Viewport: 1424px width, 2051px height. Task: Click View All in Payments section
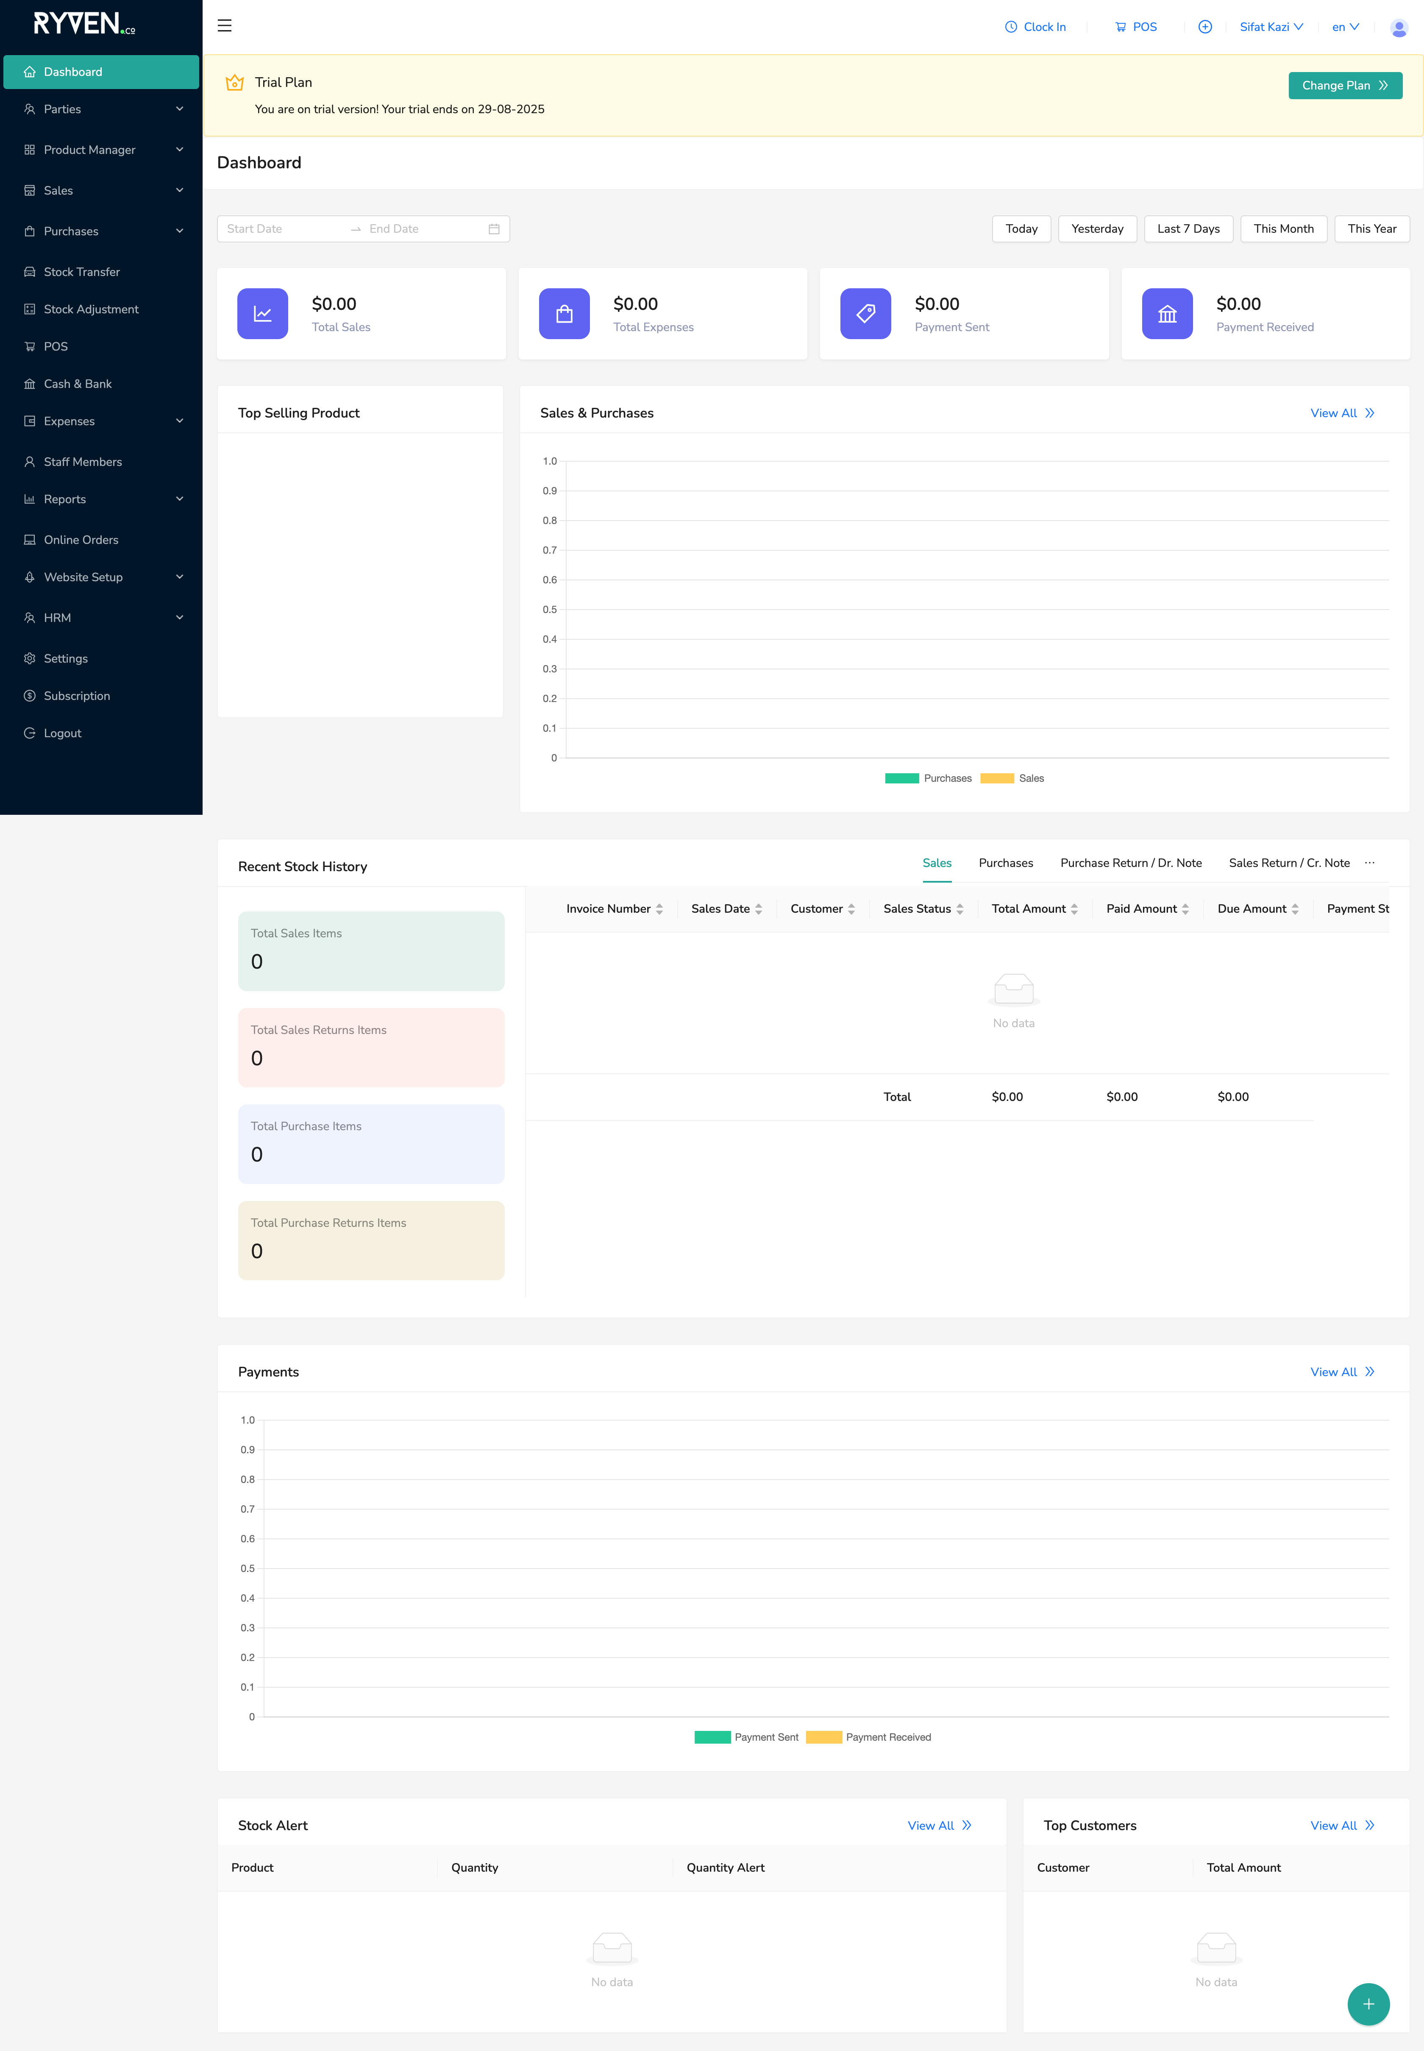pyautogui.click(x=1342, y=1372)
